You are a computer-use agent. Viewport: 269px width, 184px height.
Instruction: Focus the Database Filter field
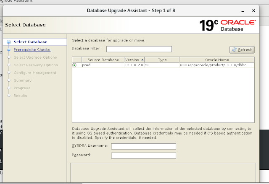point(139,49)
